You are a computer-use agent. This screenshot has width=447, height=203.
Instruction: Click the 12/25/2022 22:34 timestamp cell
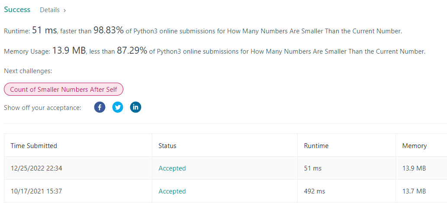[x=36, y=168]
